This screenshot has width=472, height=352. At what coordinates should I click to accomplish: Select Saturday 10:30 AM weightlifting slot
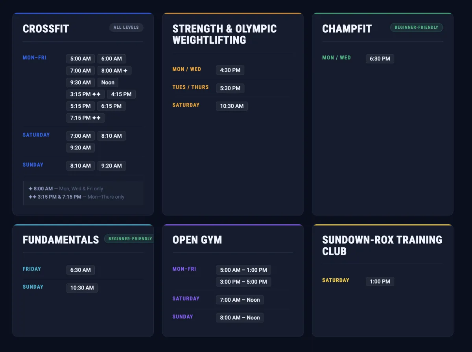point(232,106)
